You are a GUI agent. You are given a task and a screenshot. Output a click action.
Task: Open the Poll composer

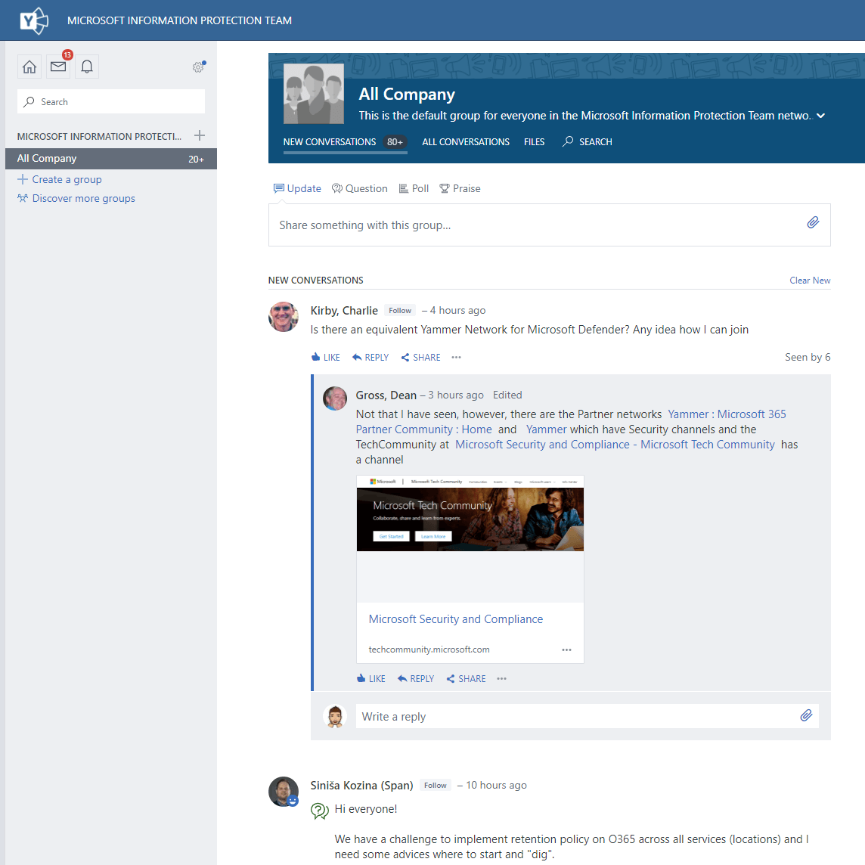(x=414, y=188)
